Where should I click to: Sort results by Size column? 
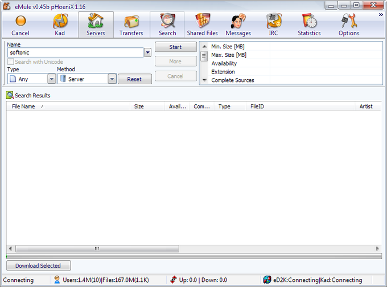tap(147, 106)
